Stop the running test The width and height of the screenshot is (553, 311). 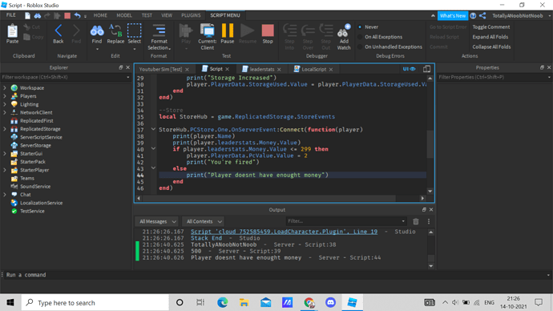[268, 34]
